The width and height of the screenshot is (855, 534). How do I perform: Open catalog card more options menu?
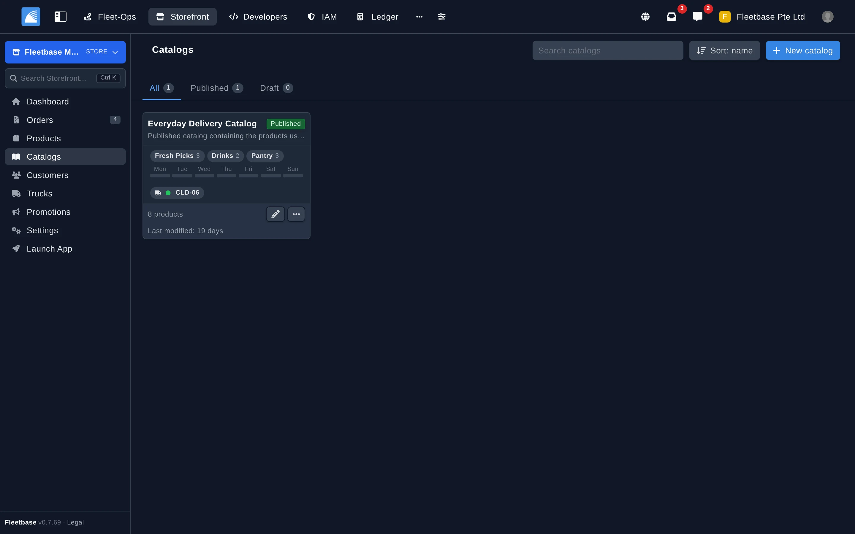point(296,214)
